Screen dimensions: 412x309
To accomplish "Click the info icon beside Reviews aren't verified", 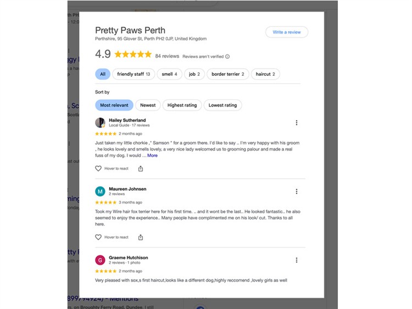I will pyautogui.click(x=227, y=57).
